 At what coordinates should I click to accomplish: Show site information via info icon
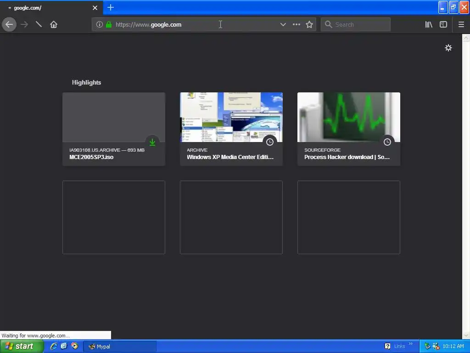click(x=100, y=25)
